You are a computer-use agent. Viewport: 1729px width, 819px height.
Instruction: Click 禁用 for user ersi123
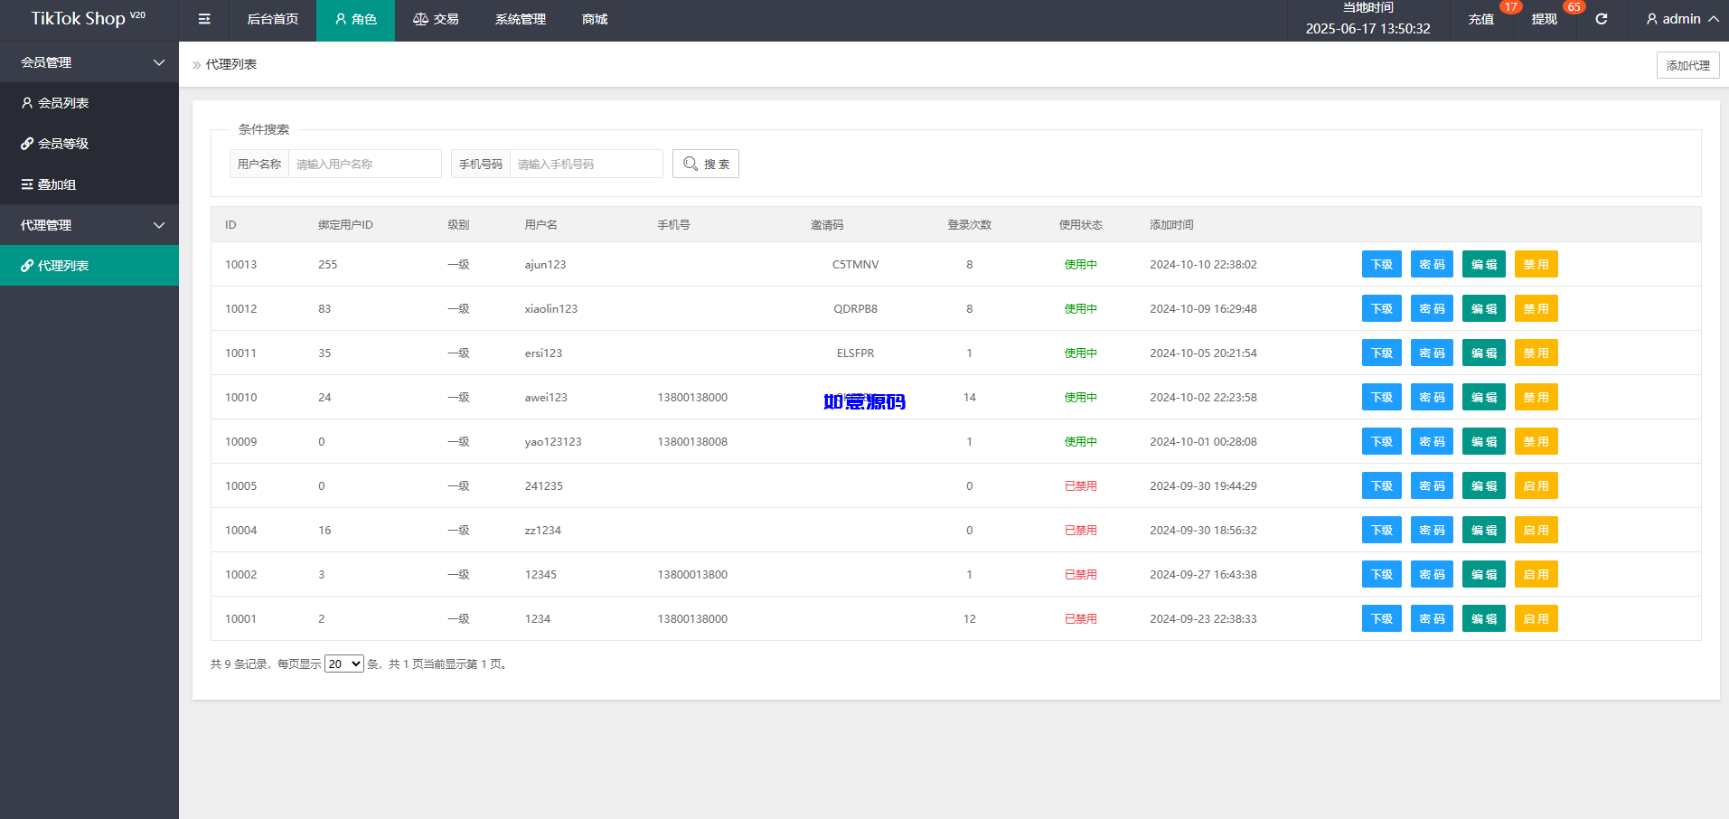coord(1536,353)
